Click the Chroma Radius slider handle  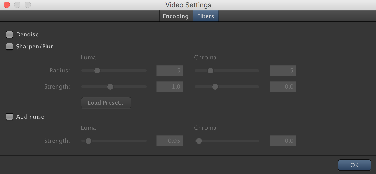(x=210, y=71)
